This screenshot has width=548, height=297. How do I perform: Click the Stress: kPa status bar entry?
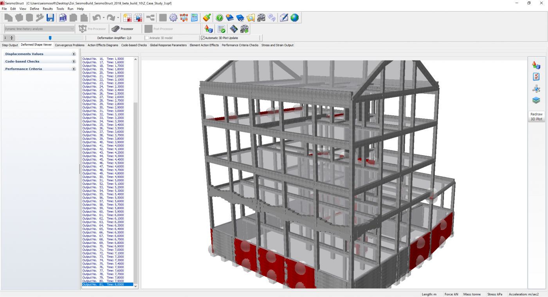click(x=495, y=294)
